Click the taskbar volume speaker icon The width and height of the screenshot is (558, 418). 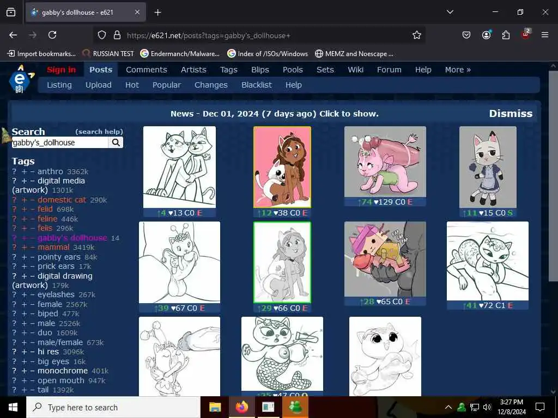click(487, 407)
